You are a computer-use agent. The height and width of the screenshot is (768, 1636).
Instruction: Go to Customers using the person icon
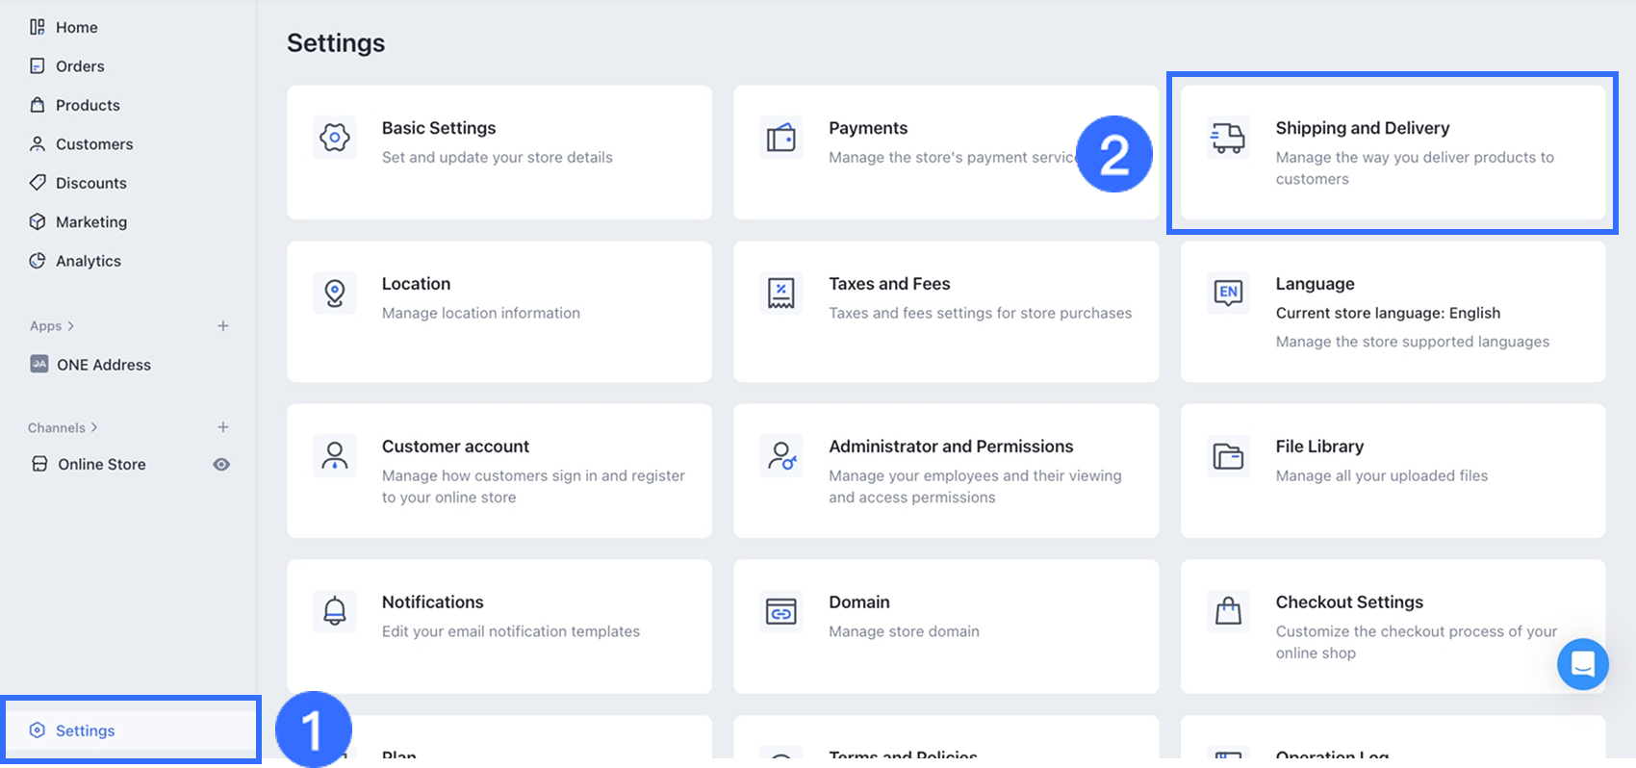pos(38,143)
